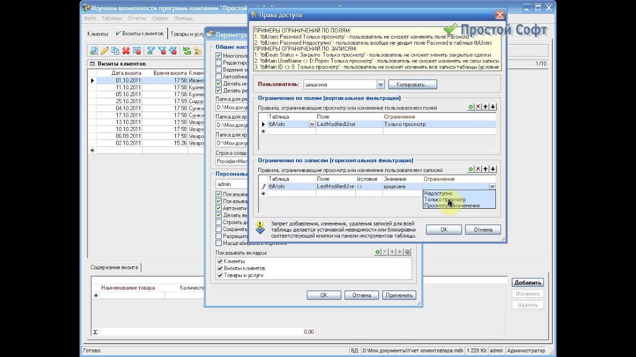Add a rule in record restrictions section
636x357 pixels.
471,170
